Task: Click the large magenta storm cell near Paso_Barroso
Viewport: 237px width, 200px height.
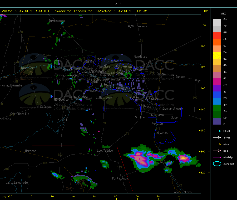Action: point(140,159)
